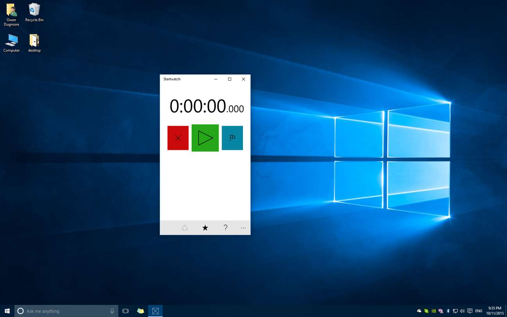Open the NVIDIA tray icon

coord(433,311)
